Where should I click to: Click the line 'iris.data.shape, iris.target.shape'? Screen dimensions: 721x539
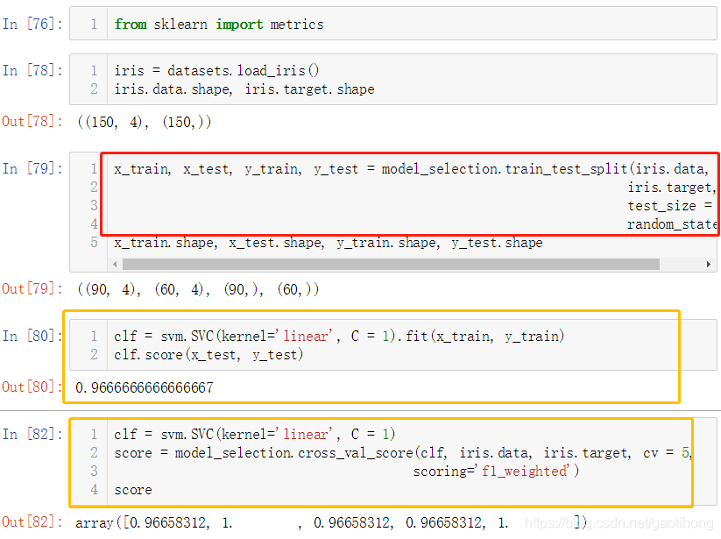tap(244, 89)
